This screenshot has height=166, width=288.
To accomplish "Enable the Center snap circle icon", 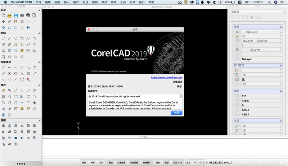I will (10, 74).
